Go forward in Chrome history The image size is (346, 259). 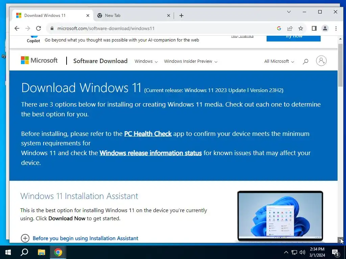coord(28,28)
